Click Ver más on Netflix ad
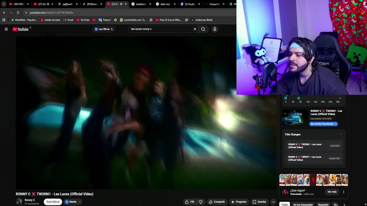This screenshot has height=206, width=367. 332,192
